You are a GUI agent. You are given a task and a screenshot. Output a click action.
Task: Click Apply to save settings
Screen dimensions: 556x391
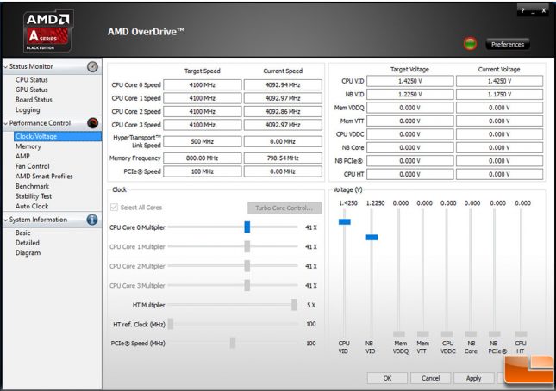coord(474,378)
